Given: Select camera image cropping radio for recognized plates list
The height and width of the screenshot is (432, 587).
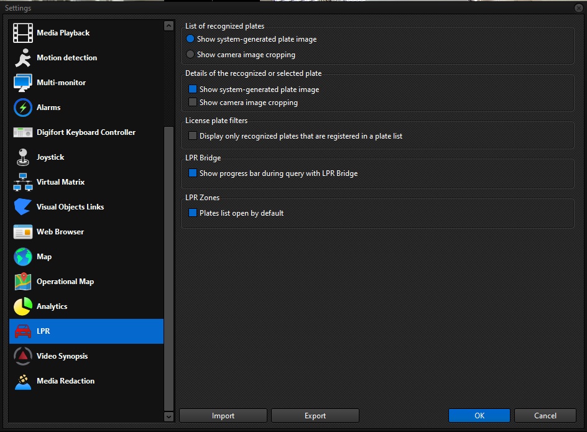Looking at the screenshot, I should tap(190, 55).
